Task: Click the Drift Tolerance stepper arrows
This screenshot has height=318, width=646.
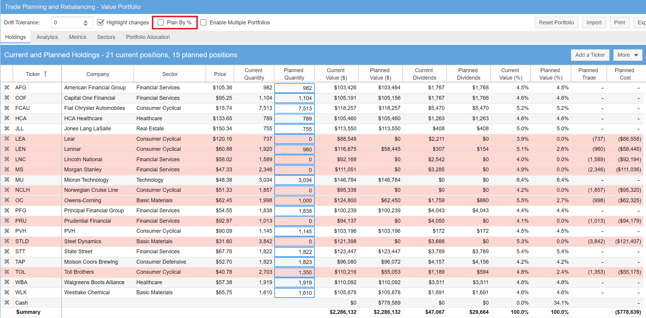Action: 85,23
